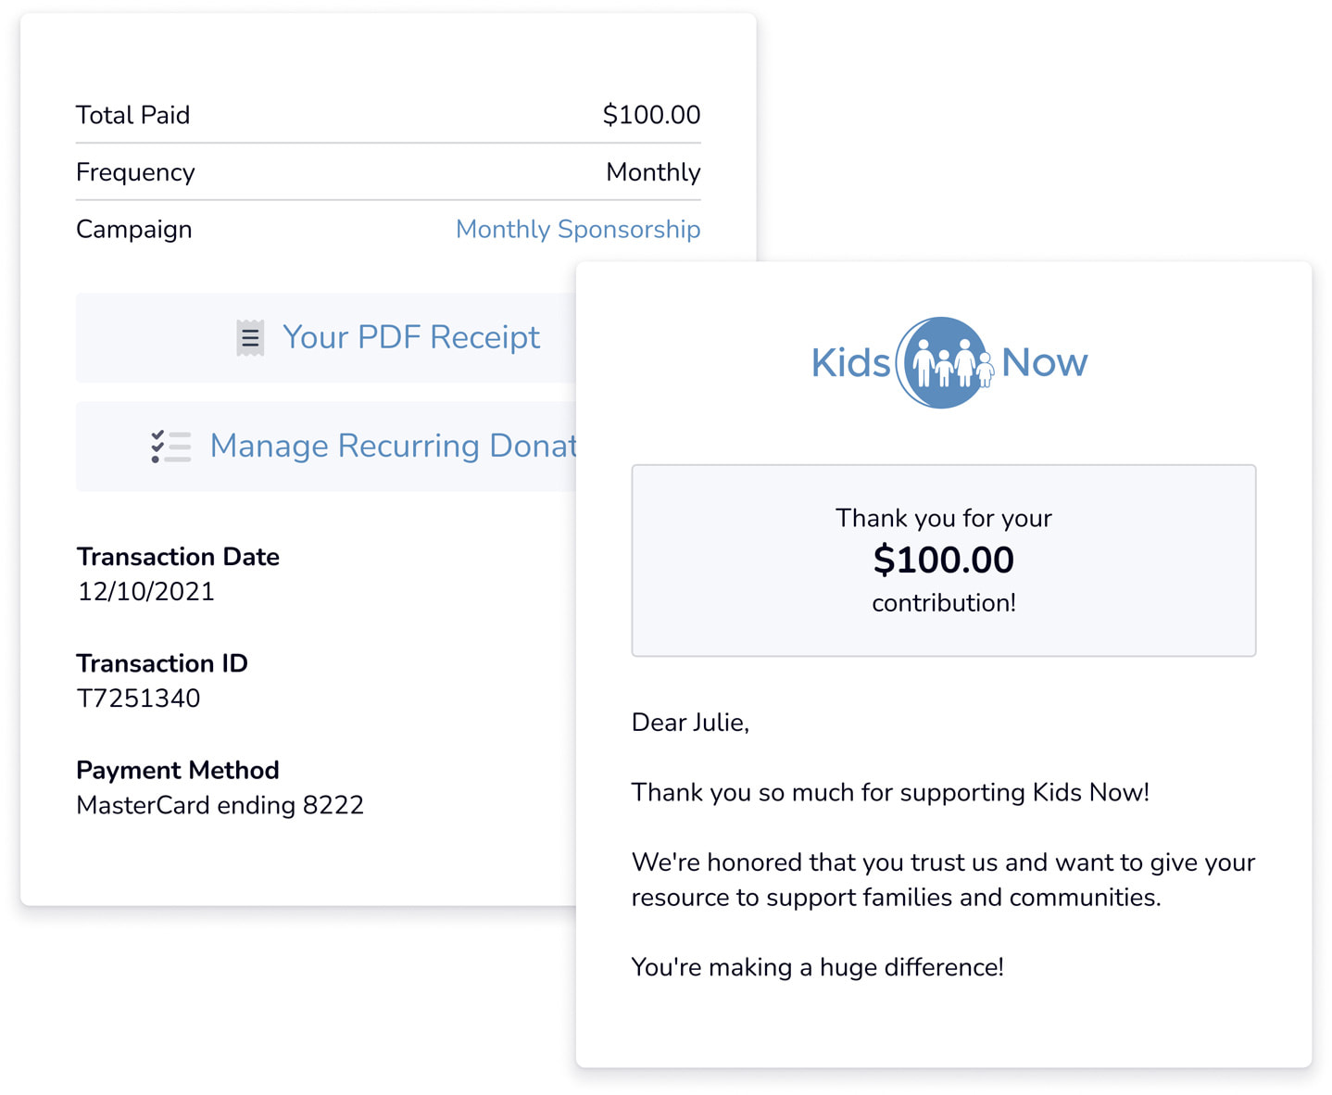Image resolution: width=1332 pixels, height=1095 pixels.
Task: Follow the Monthly Sponsorship campaign link
Action: [578, 229]
